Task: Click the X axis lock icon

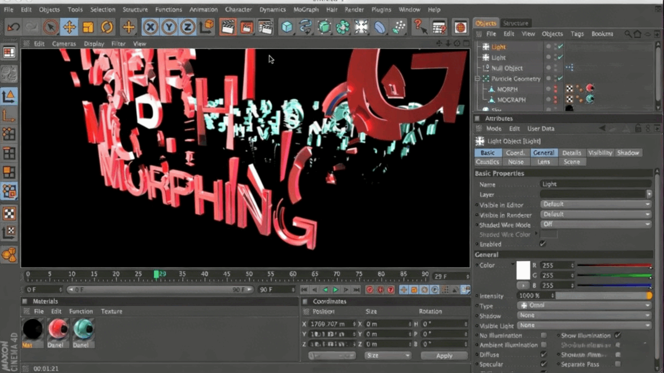Action: [x=150, y=27]
